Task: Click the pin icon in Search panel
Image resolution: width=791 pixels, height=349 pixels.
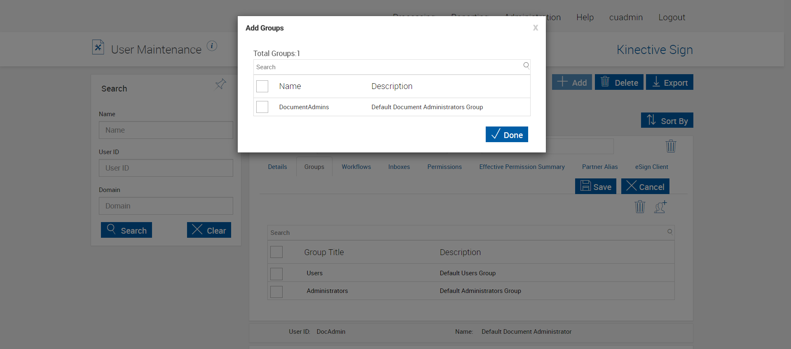Action: pyautogui.click(x=220, y=84)
